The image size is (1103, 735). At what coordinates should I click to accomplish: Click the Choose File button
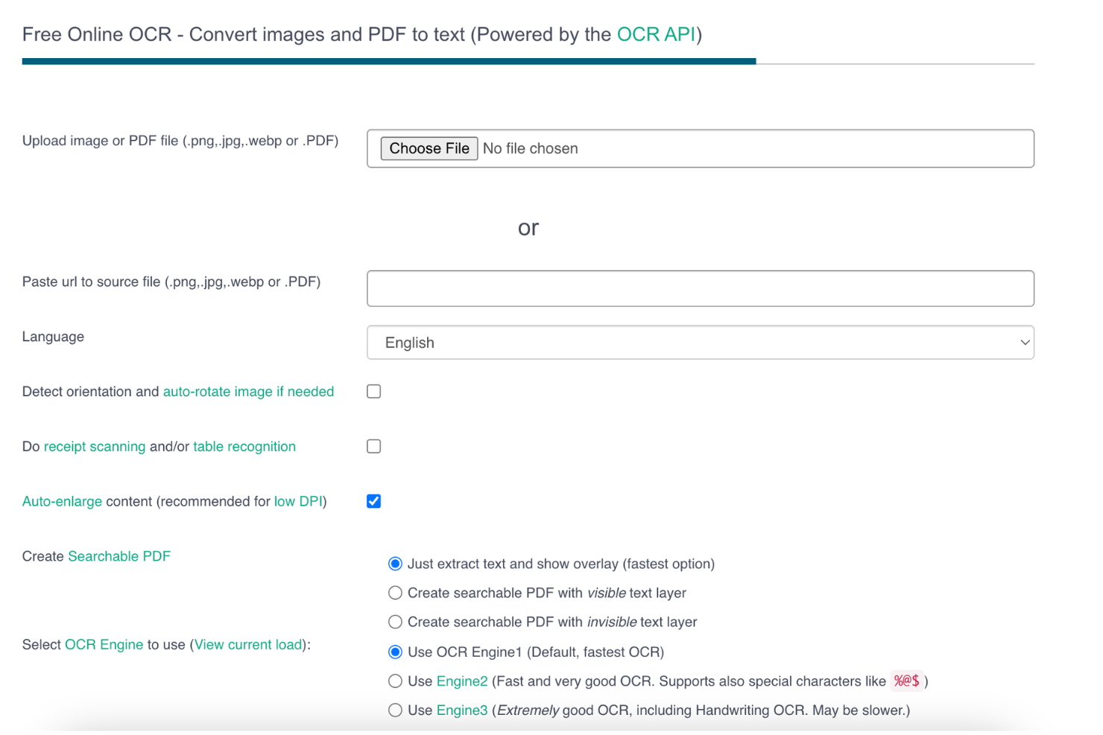coord(429,148)
